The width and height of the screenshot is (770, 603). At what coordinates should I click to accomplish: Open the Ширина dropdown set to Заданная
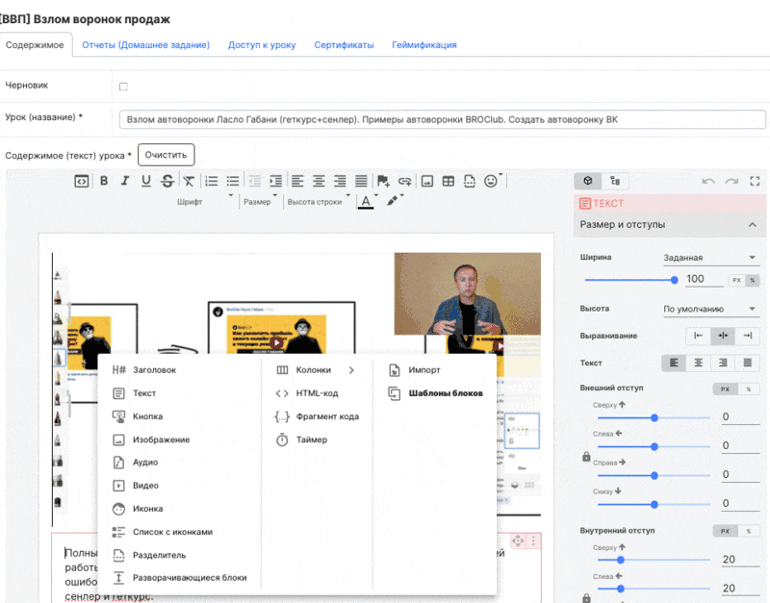(x=710, y=258)
